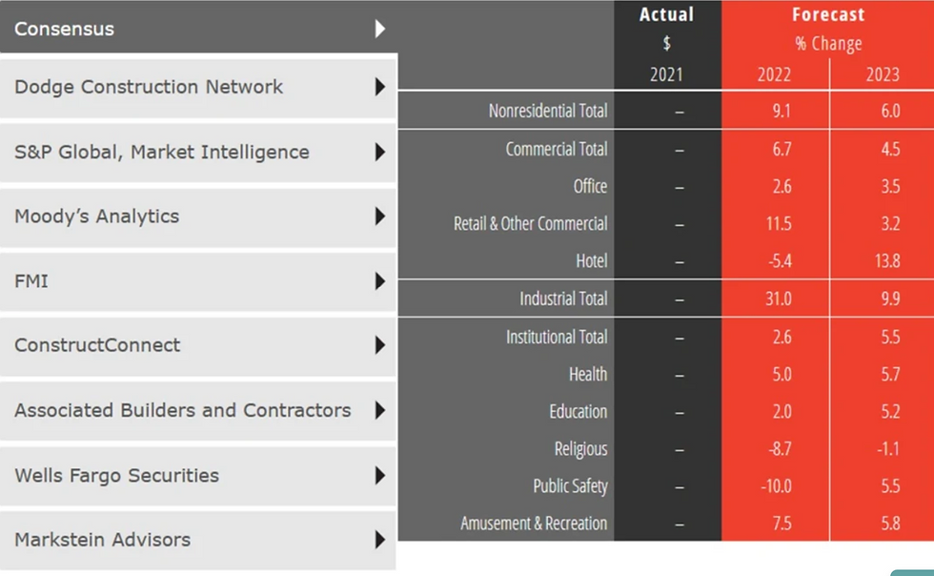Click the arrow next to Moody's Analytics

pyautogui.click(x=380, y=216)
